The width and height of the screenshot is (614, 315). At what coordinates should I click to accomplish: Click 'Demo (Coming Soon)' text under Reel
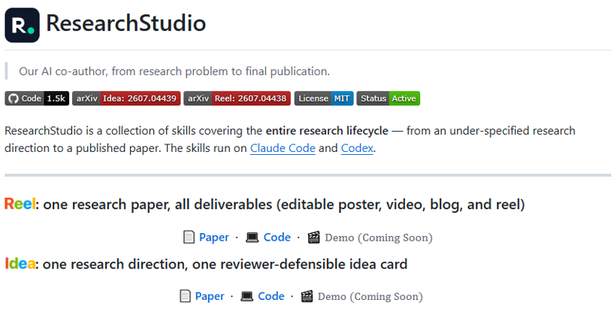click(379, 238)
